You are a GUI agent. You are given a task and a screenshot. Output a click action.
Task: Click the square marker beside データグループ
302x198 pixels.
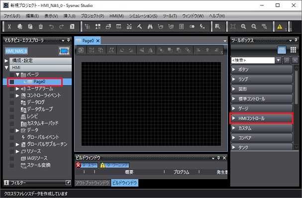click(x=12, y=109)
